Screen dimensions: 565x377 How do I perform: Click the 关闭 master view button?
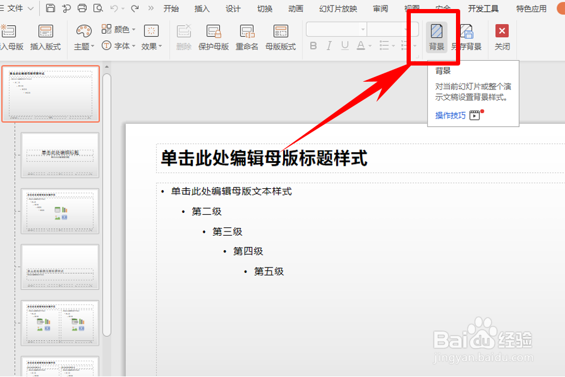(x=502, y=37)
